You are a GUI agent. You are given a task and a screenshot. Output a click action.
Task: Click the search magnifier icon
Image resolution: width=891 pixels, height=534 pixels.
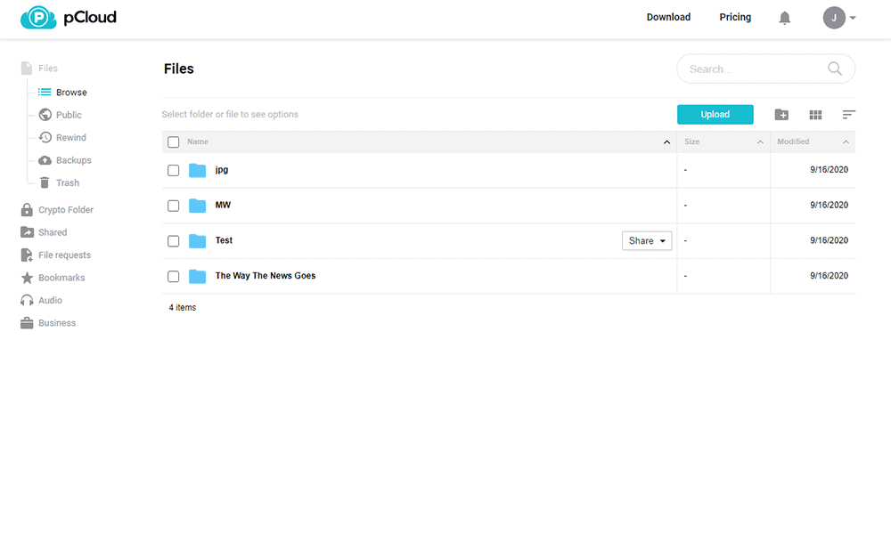(x=834, y=69)
